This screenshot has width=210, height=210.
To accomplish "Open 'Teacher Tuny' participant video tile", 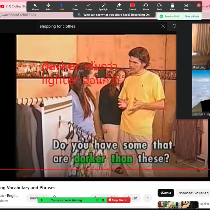I will 201,93.
